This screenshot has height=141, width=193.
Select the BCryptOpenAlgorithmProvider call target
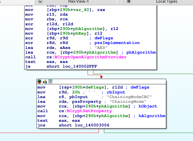click(90, 57)
